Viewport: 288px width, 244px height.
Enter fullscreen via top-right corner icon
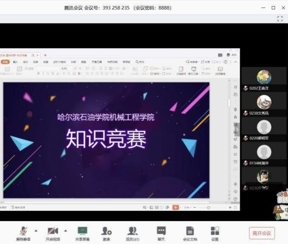pos(280,19)
